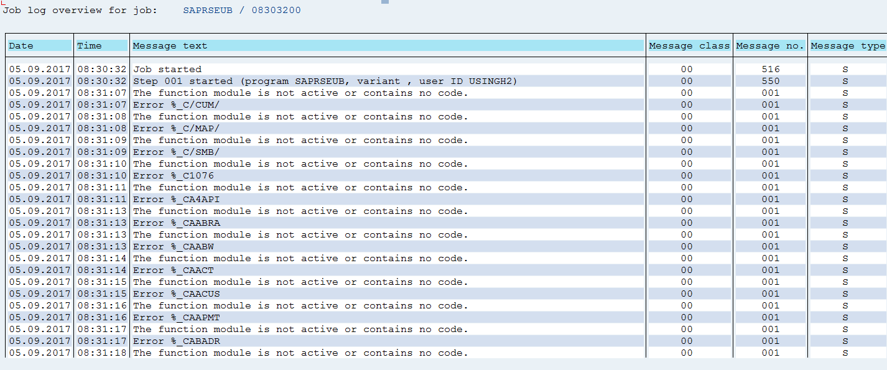887x370 pixels.
Task: Click the Message no. column header
Action: pos(770,45)
